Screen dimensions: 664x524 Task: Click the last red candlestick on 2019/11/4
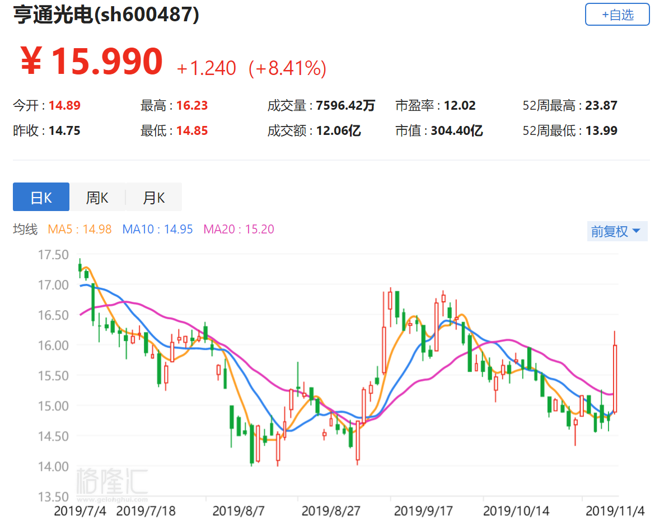[x=615, y=378]
